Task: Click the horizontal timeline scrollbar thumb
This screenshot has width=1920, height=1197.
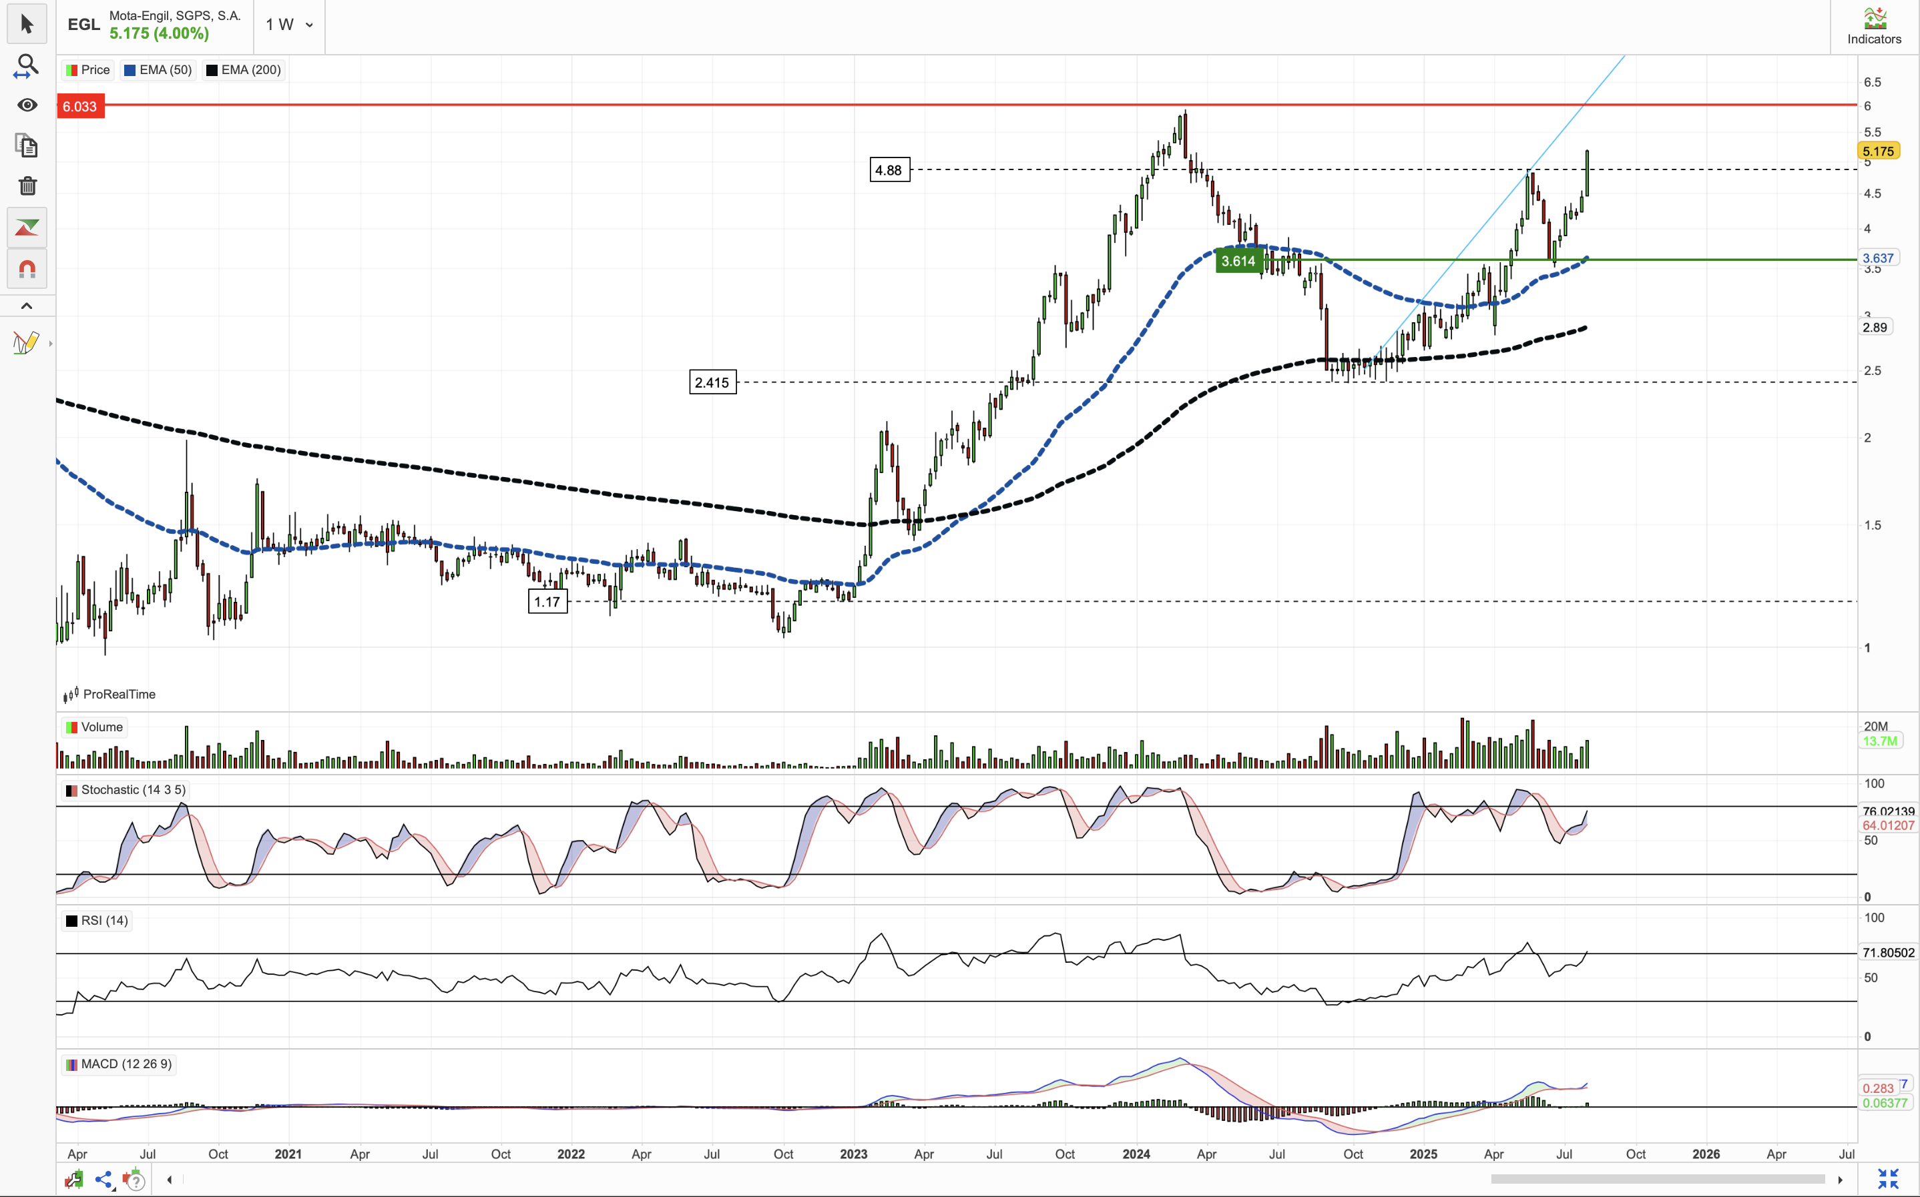Action: 1657,1180
